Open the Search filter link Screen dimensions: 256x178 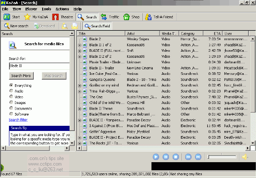point(18,120)
